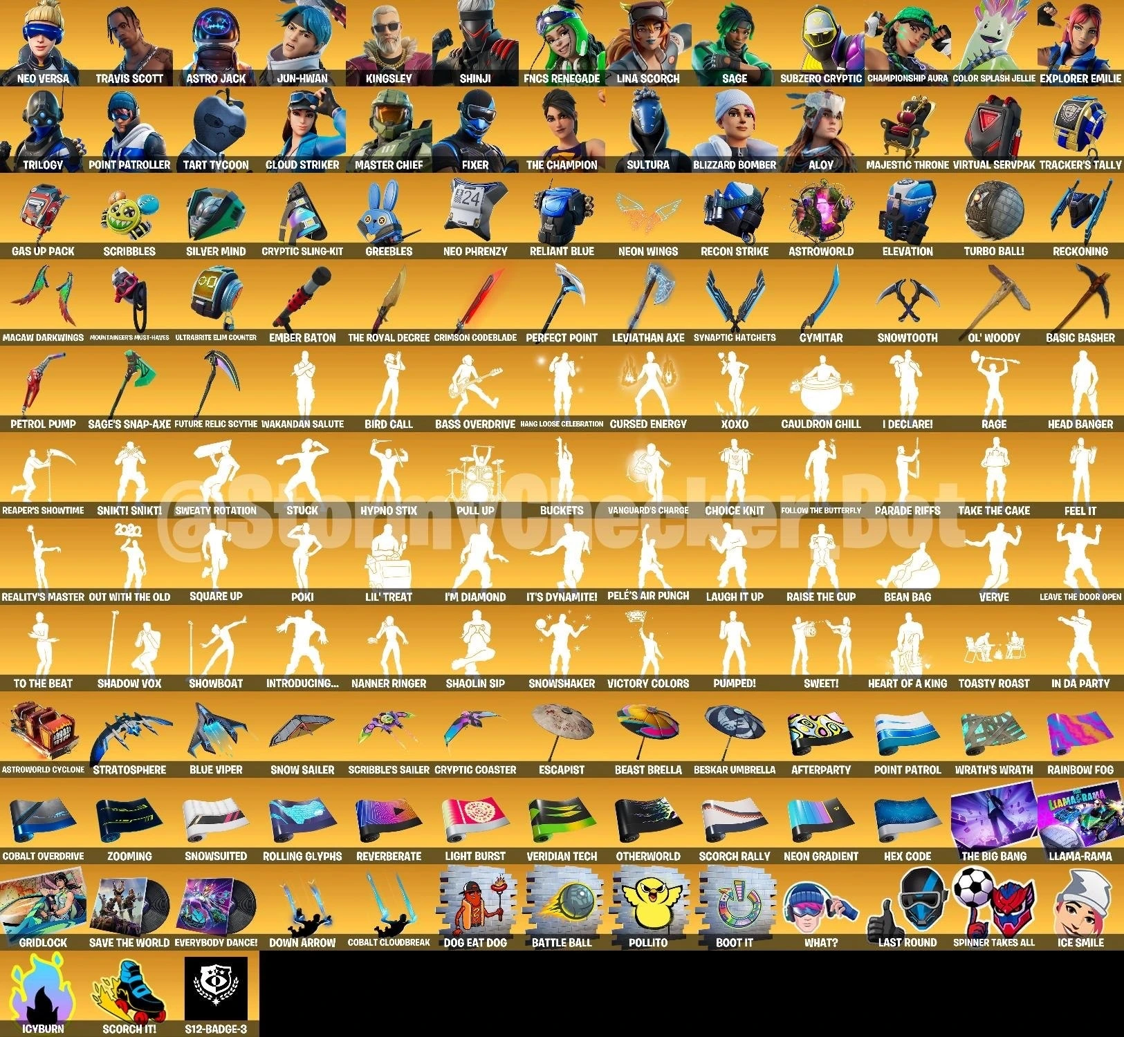The width and height of the screenshot is (1124, 1037).
Task: Click the "WAKANDAN SALUTE" label
Action: pyautogui.click(x=302, y=424)
